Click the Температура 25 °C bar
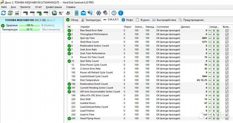Screen dimensions: 233x123 [x=29, y=29]
